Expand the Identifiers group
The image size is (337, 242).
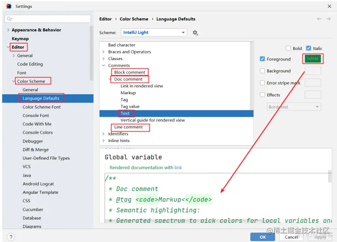point(104,134)
